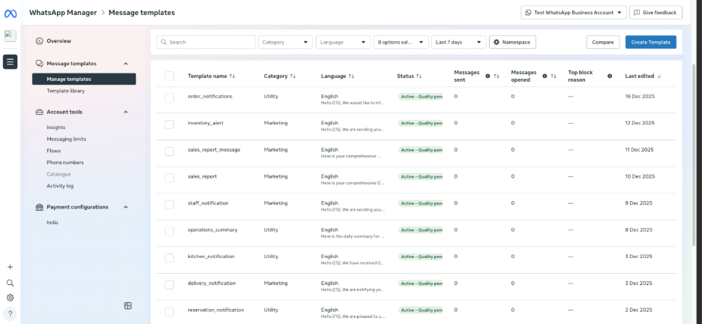The width and height of the screenshot is (702, 324).
Task: Sort by Messages opened arrows
Action: click(x=553, y=76)
